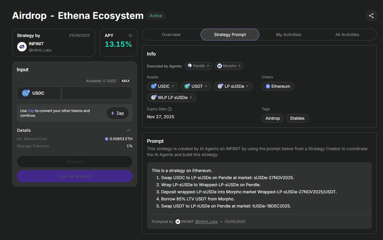Screen dimensions: 383x240
Task: Click @Infinit_Labs handle under Strategy by
Action: [40, 50]
